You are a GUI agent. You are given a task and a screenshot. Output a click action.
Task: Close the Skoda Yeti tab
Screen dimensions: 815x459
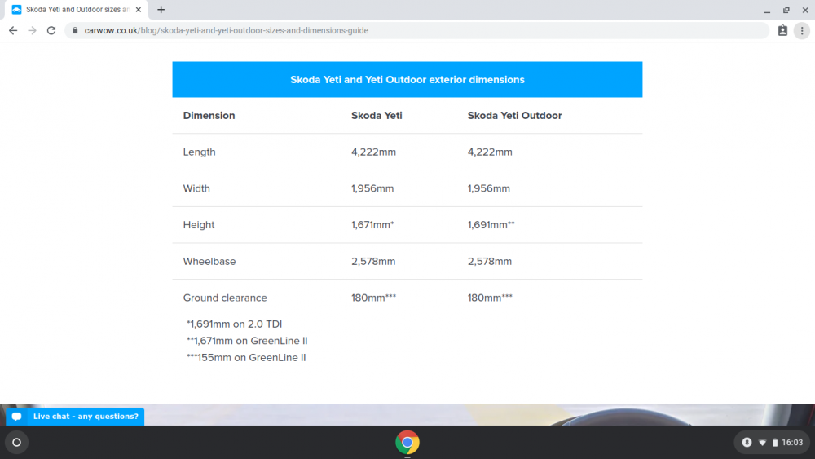pos(139,9)
